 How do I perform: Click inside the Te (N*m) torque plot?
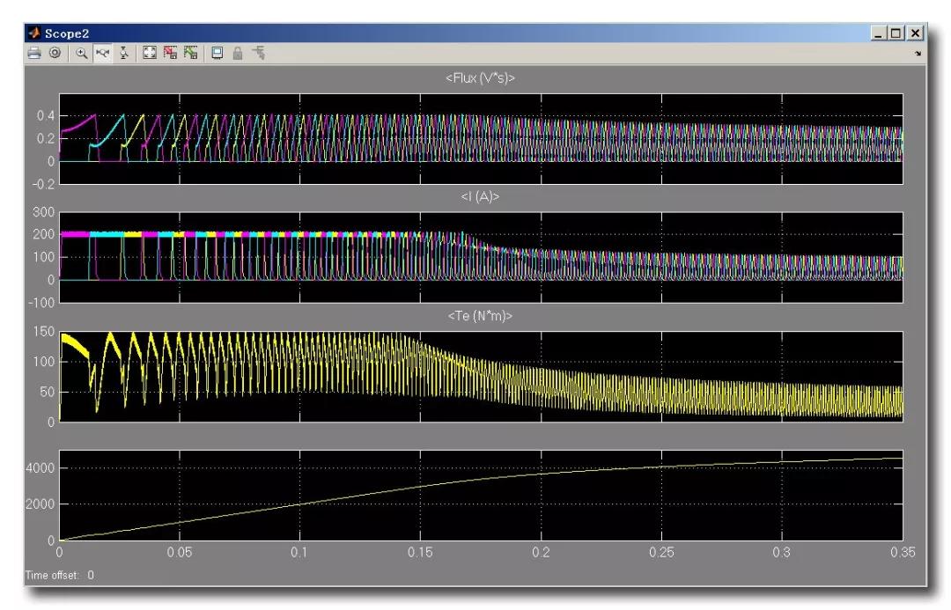click(x=480, y=377)
